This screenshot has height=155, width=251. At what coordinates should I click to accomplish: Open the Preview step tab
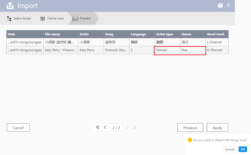point(82,18)
